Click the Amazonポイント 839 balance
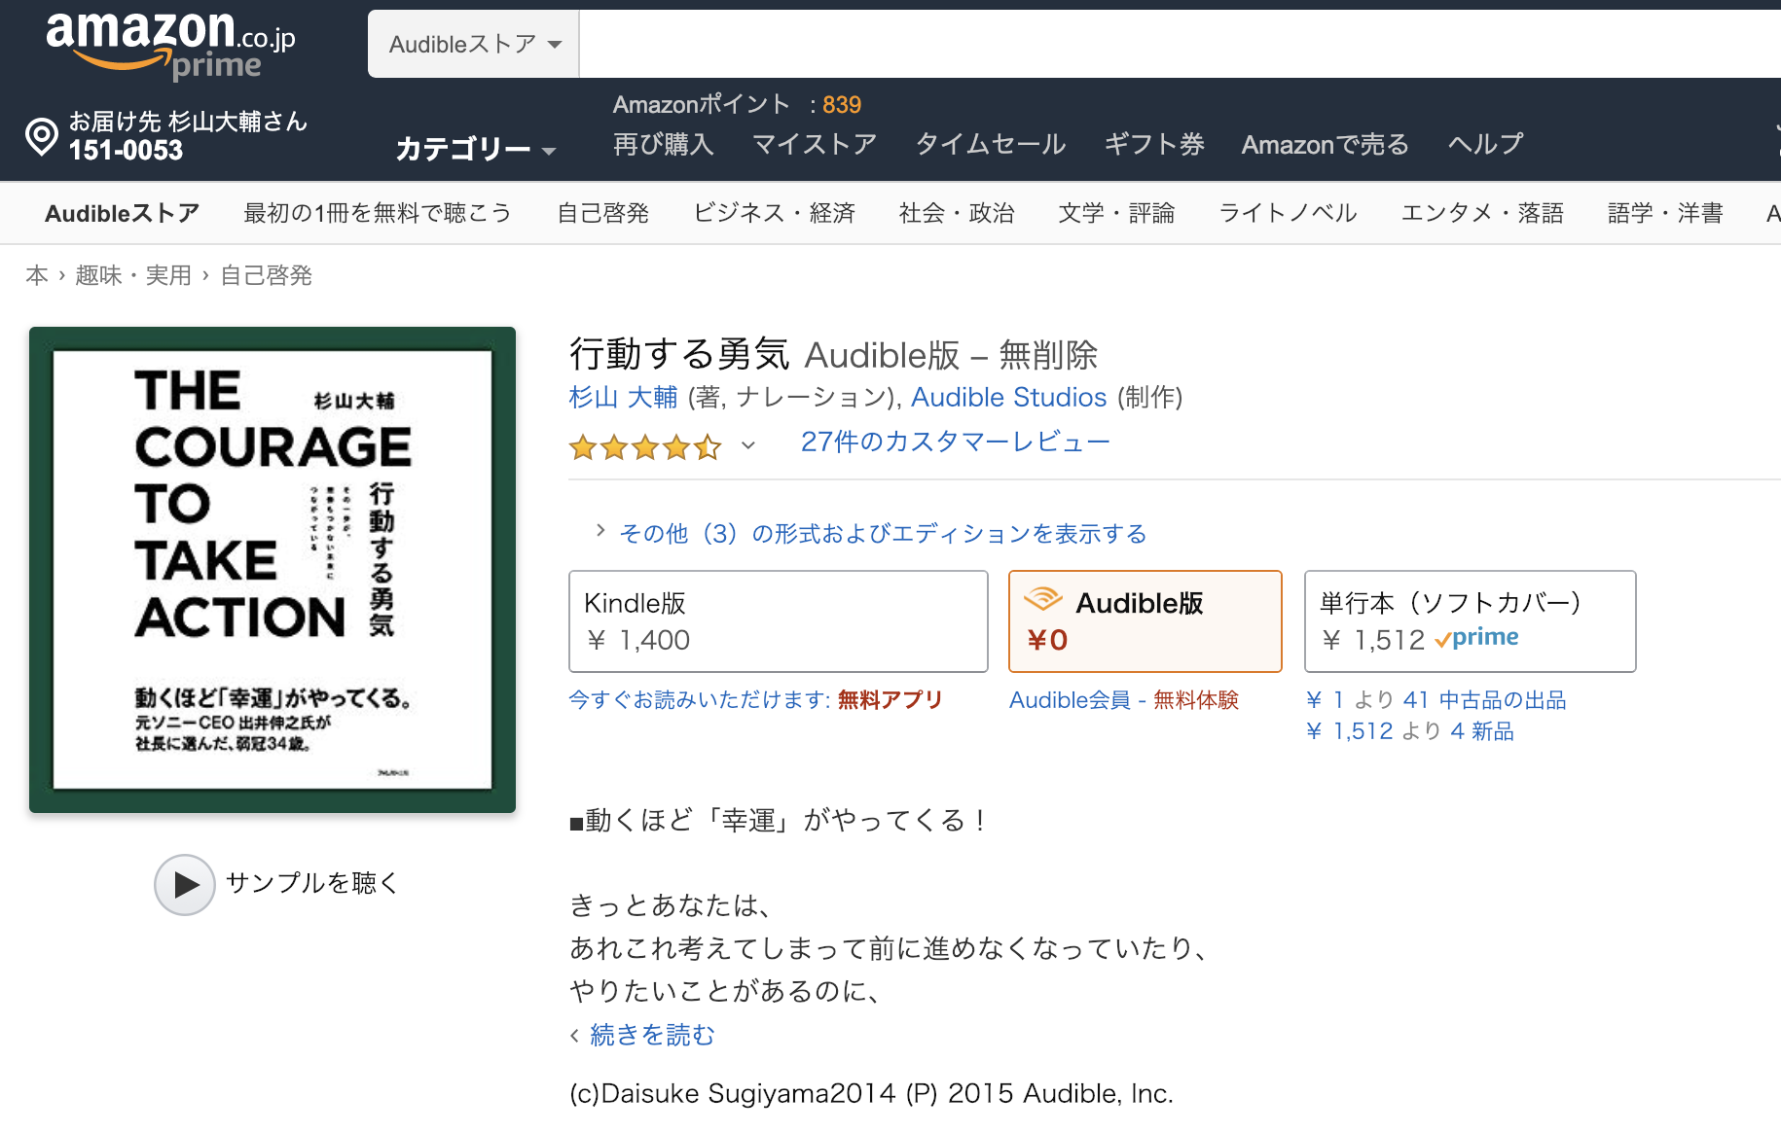Screen dimensions: 1781x1132 click(737, 104)
